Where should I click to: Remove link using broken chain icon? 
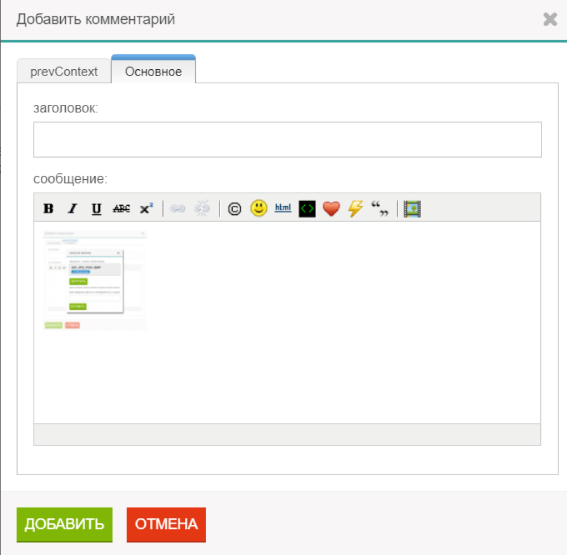point(202,209)
